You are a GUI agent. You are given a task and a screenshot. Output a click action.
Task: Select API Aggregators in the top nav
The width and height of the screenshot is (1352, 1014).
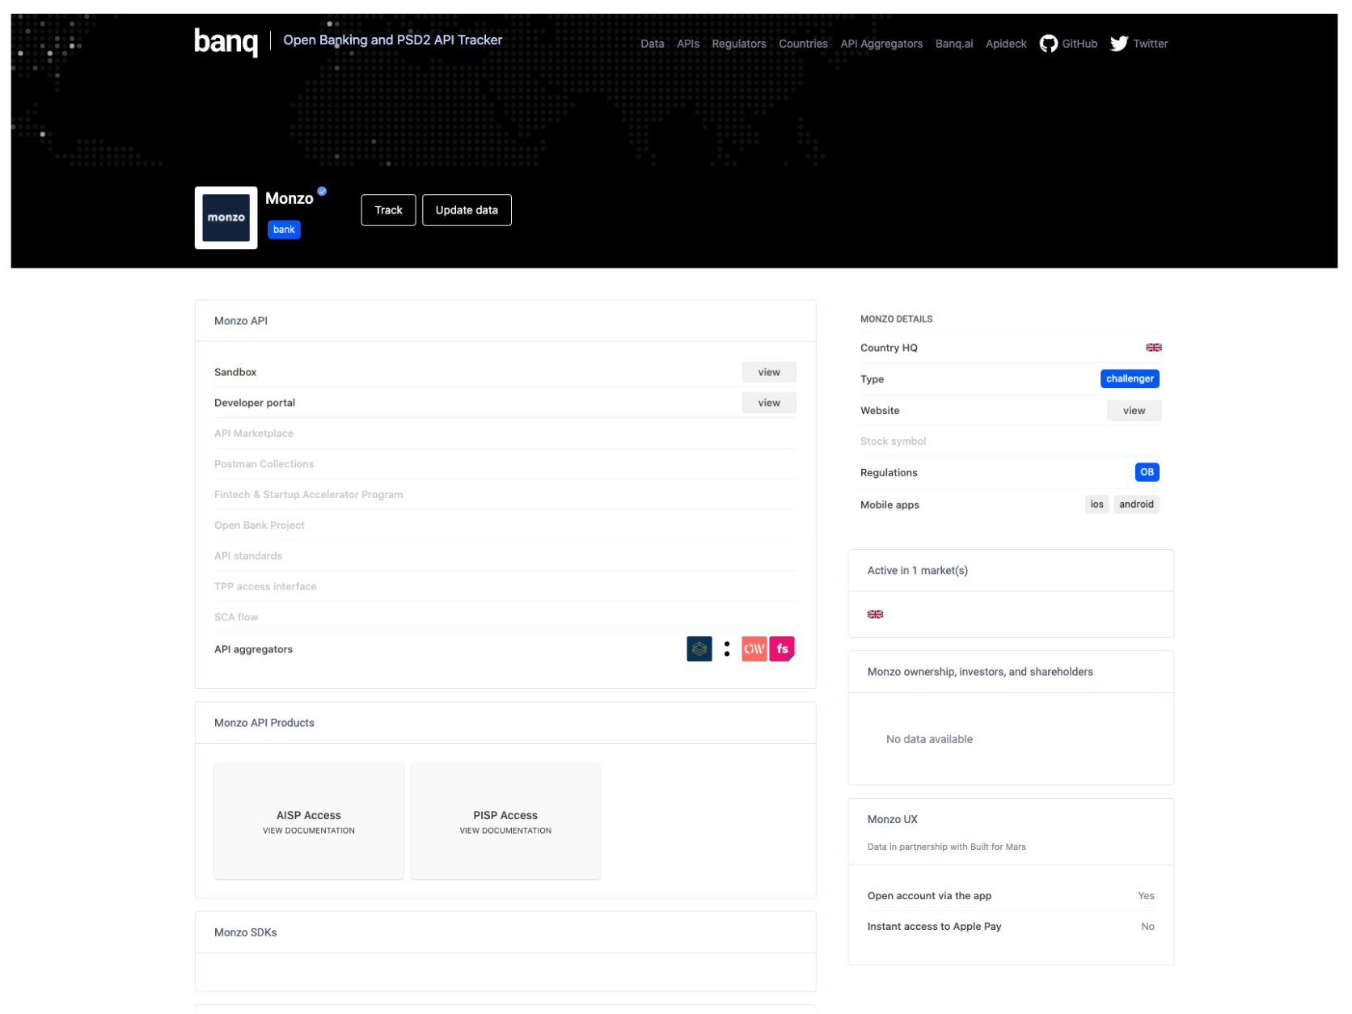(x=881, y=44)
